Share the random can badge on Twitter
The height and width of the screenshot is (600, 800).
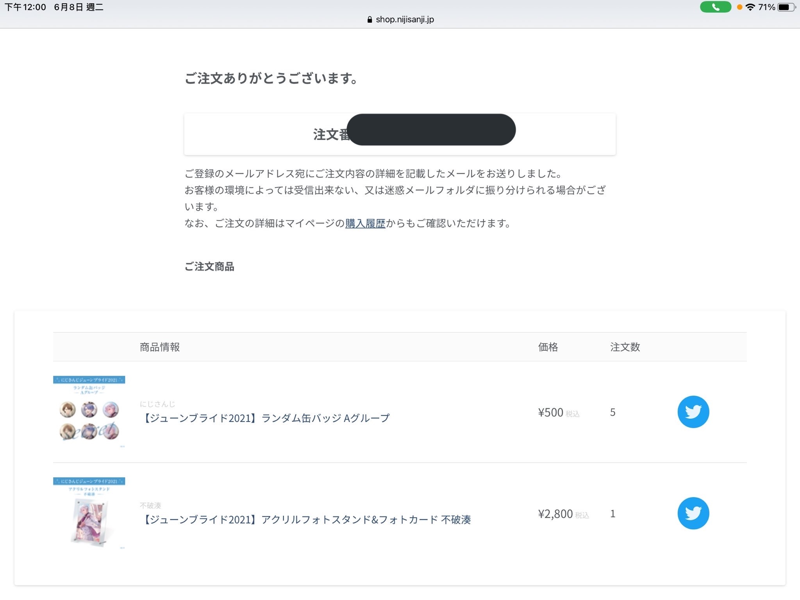click(x=693, y=412)
